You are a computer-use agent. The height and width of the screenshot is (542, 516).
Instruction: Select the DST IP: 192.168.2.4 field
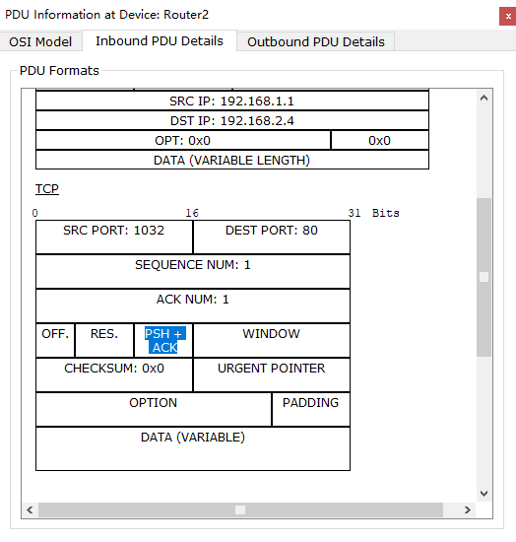point(232,120)
